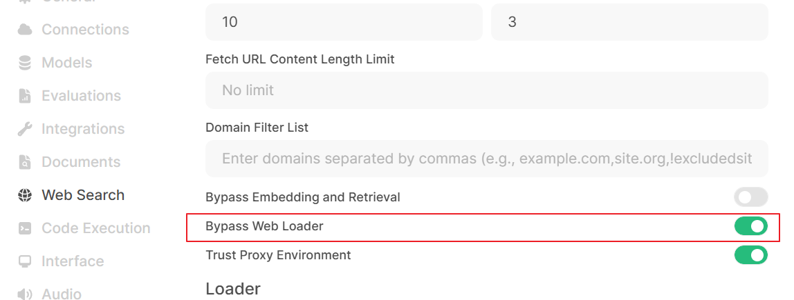
Task: Open the Connections settings tab
Action: coord(85,30)
